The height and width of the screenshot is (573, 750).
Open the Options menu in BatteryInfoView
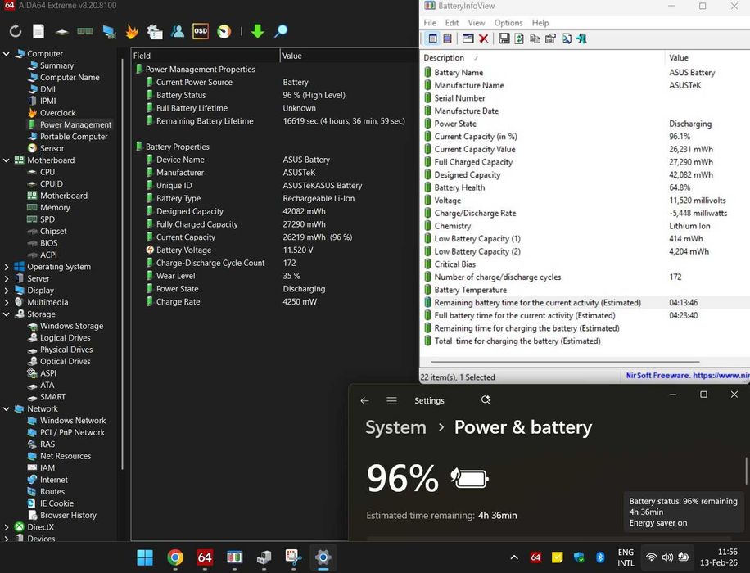[508, 23]
